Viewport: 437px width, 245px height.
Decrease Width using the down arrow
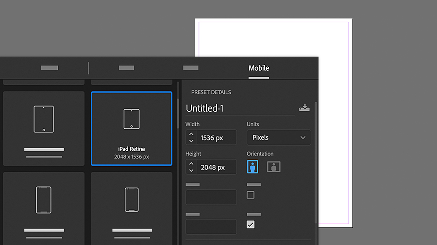[191, 141]
